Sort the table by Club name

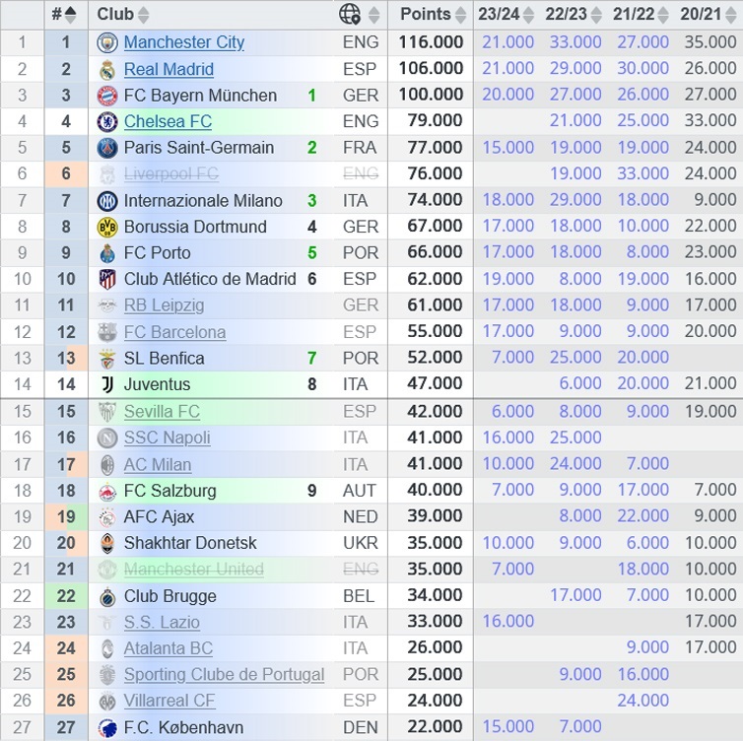[x=144, y=15]
